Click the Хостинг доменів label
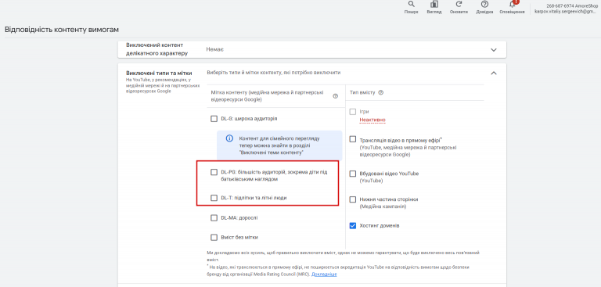 380,226
